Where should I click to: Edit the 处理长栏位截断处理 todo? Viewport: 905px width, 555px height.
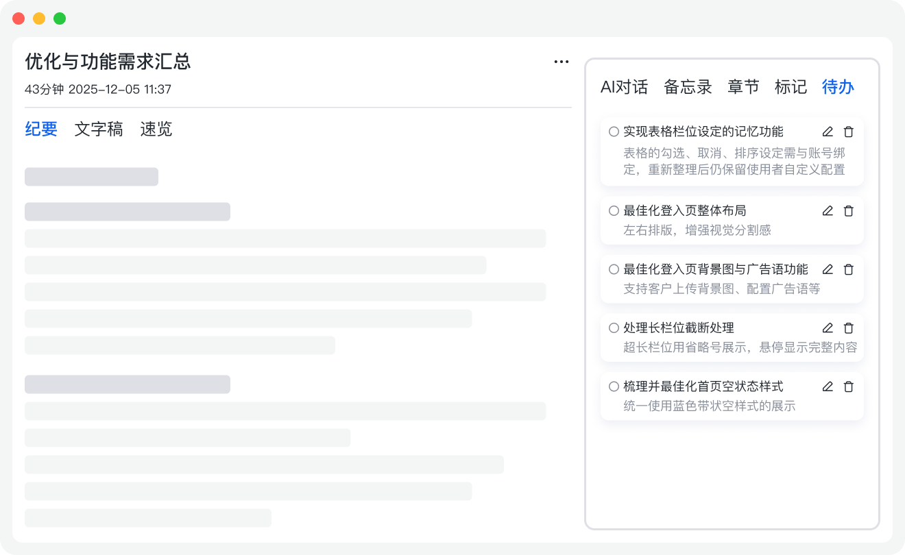(828, 328)
